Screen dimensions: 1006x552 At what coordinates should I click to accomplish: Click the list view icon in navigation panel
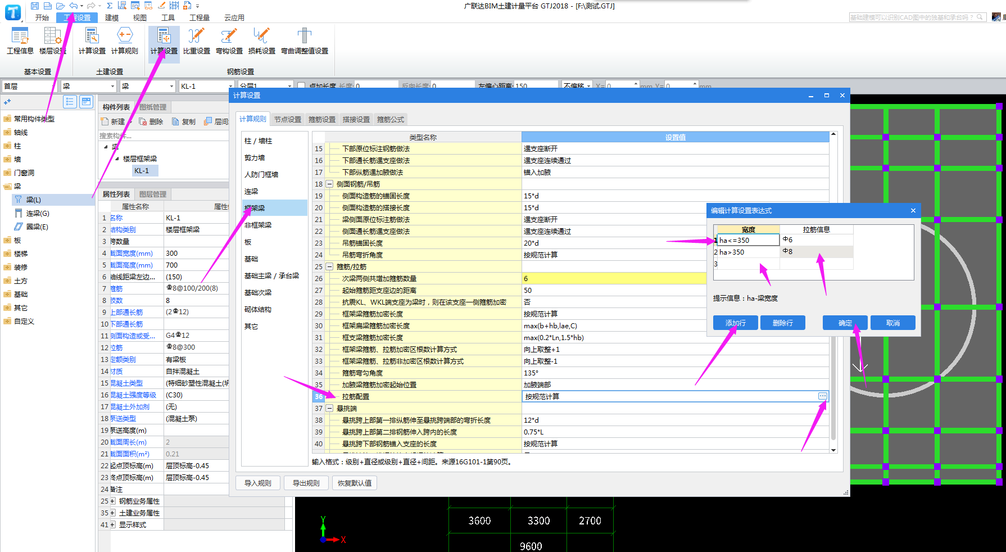pyautogui.click(x=70, y=102)
